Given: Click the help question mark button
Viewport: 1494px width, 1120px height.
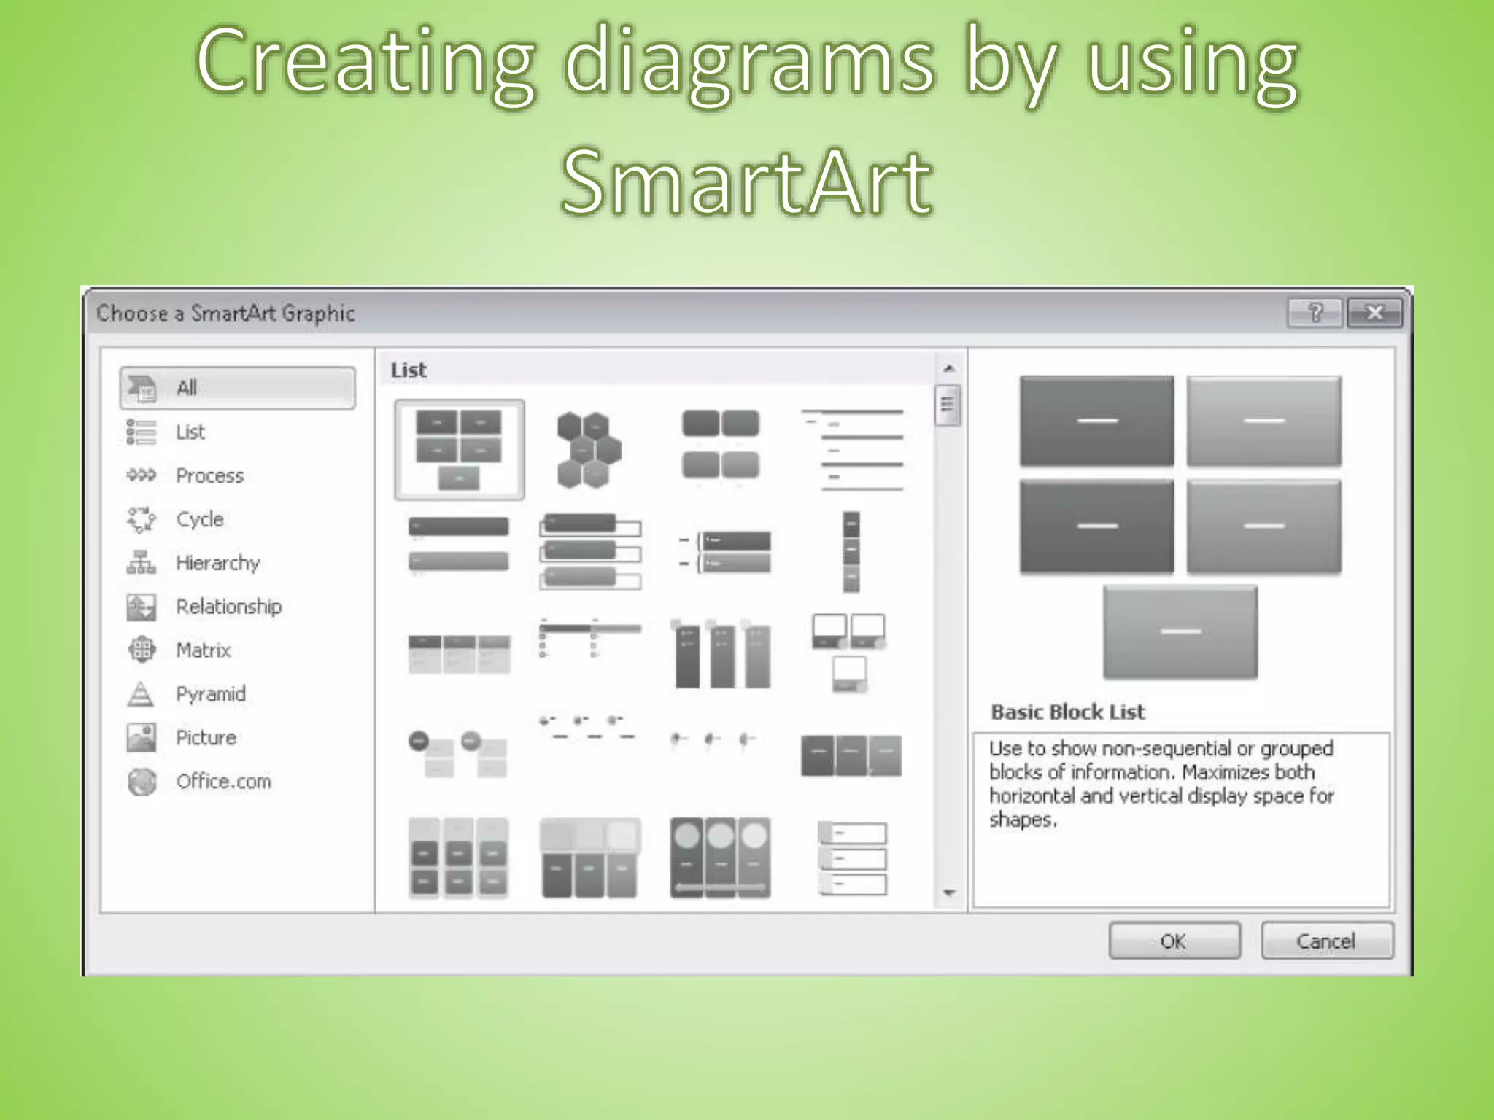Looking at the screenshot, I should pos(1315,314).
